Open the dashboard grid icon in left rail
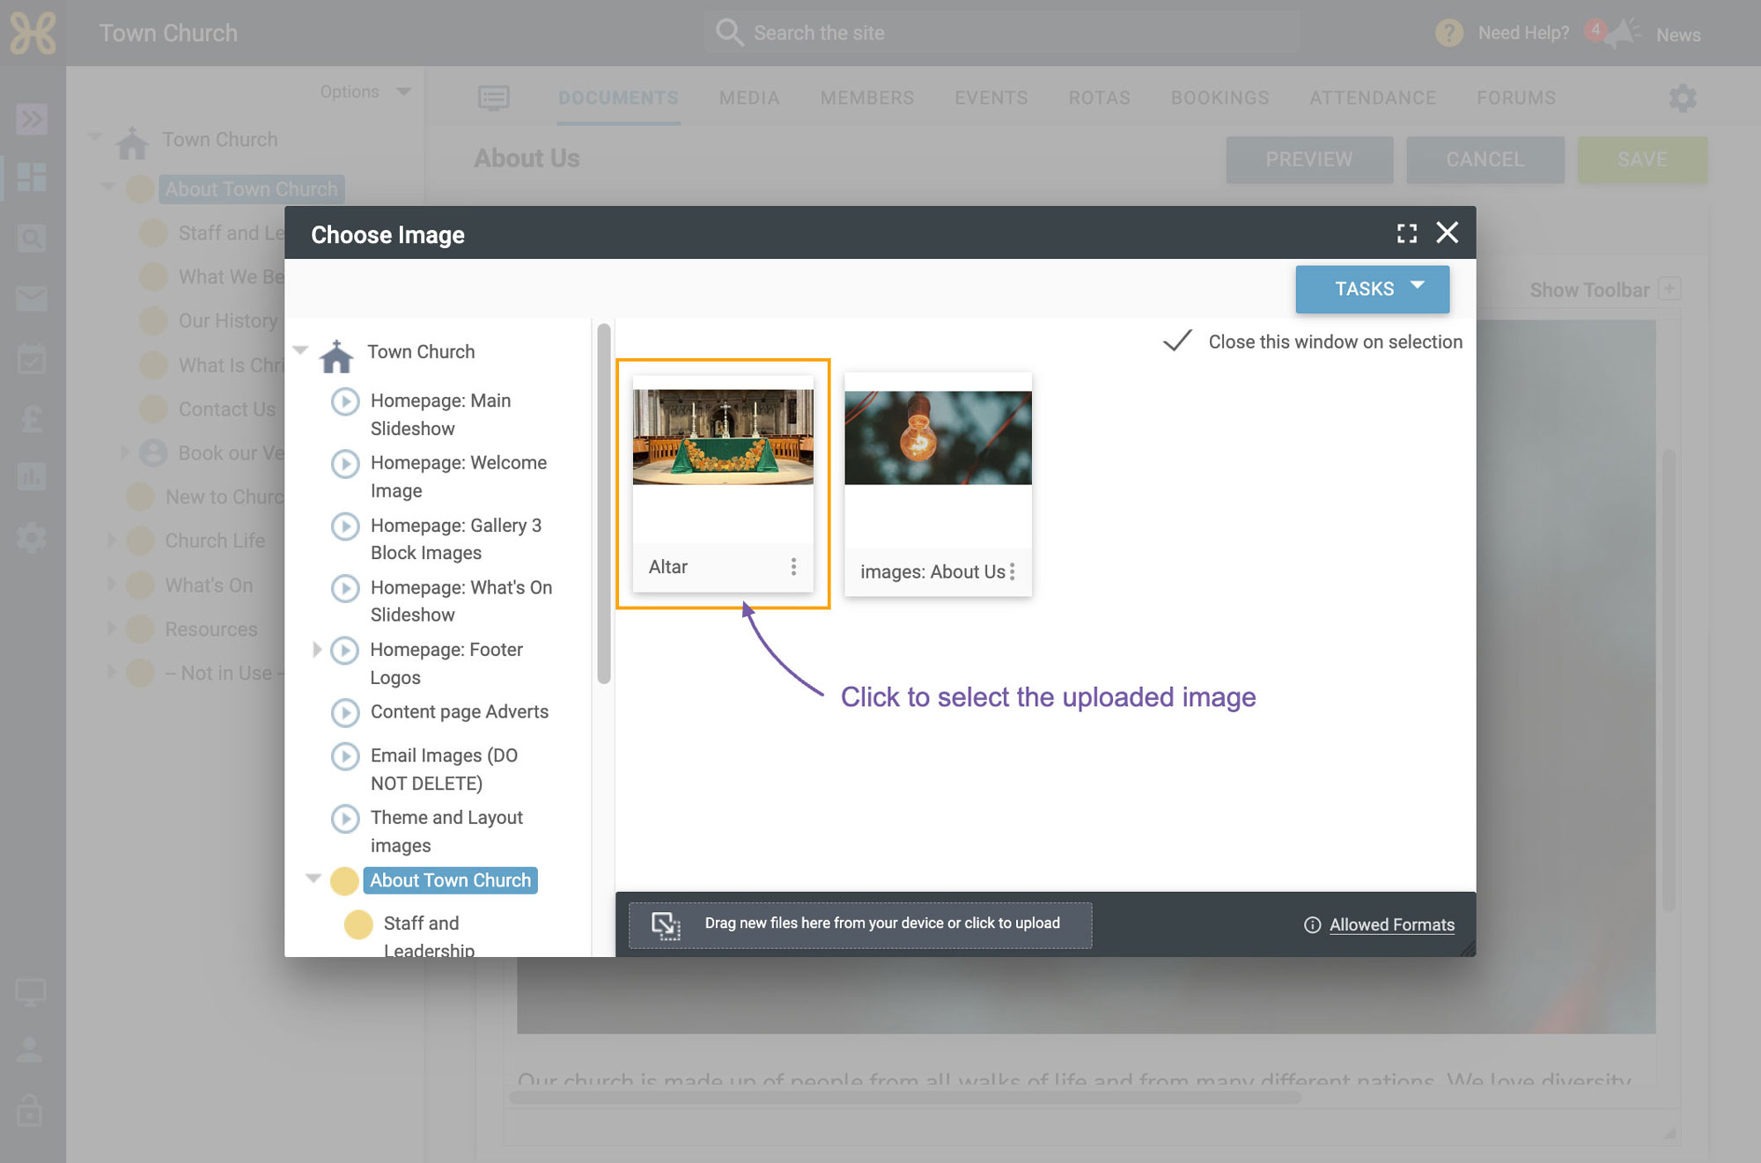The height and width of the screenshot is (1163, 1761). [32, 177]
